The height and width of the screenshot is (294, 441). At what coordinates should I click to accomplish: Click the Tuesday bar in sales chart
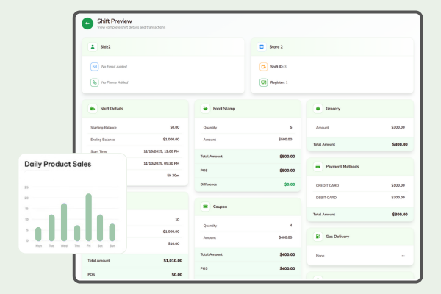pos(51,228)
